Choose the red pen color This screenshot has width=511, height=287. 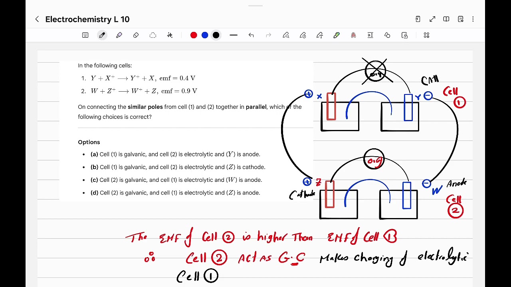(x=194, y=35)
